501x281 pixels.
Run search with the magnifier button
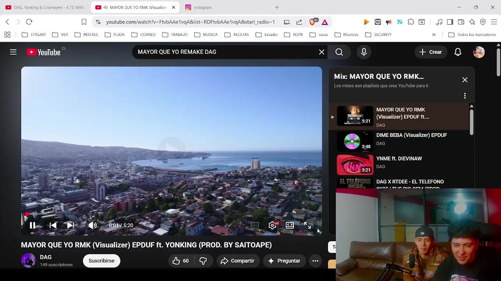(x=339, y=52)
